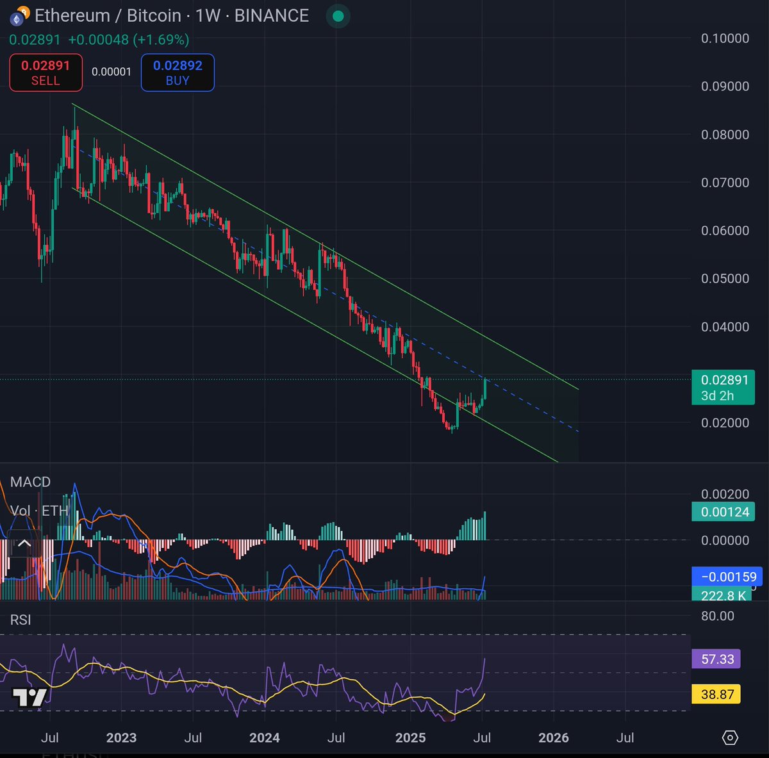This screenshot has width=769, height=758.
Task: Tap the 0.00200 MACD axis label
Action: 725,494
